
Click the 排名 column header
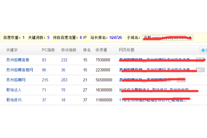(87, 50)
